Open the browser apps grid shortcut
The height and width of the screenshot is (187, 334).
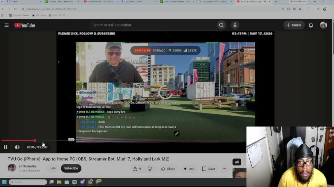click(2, 15)
